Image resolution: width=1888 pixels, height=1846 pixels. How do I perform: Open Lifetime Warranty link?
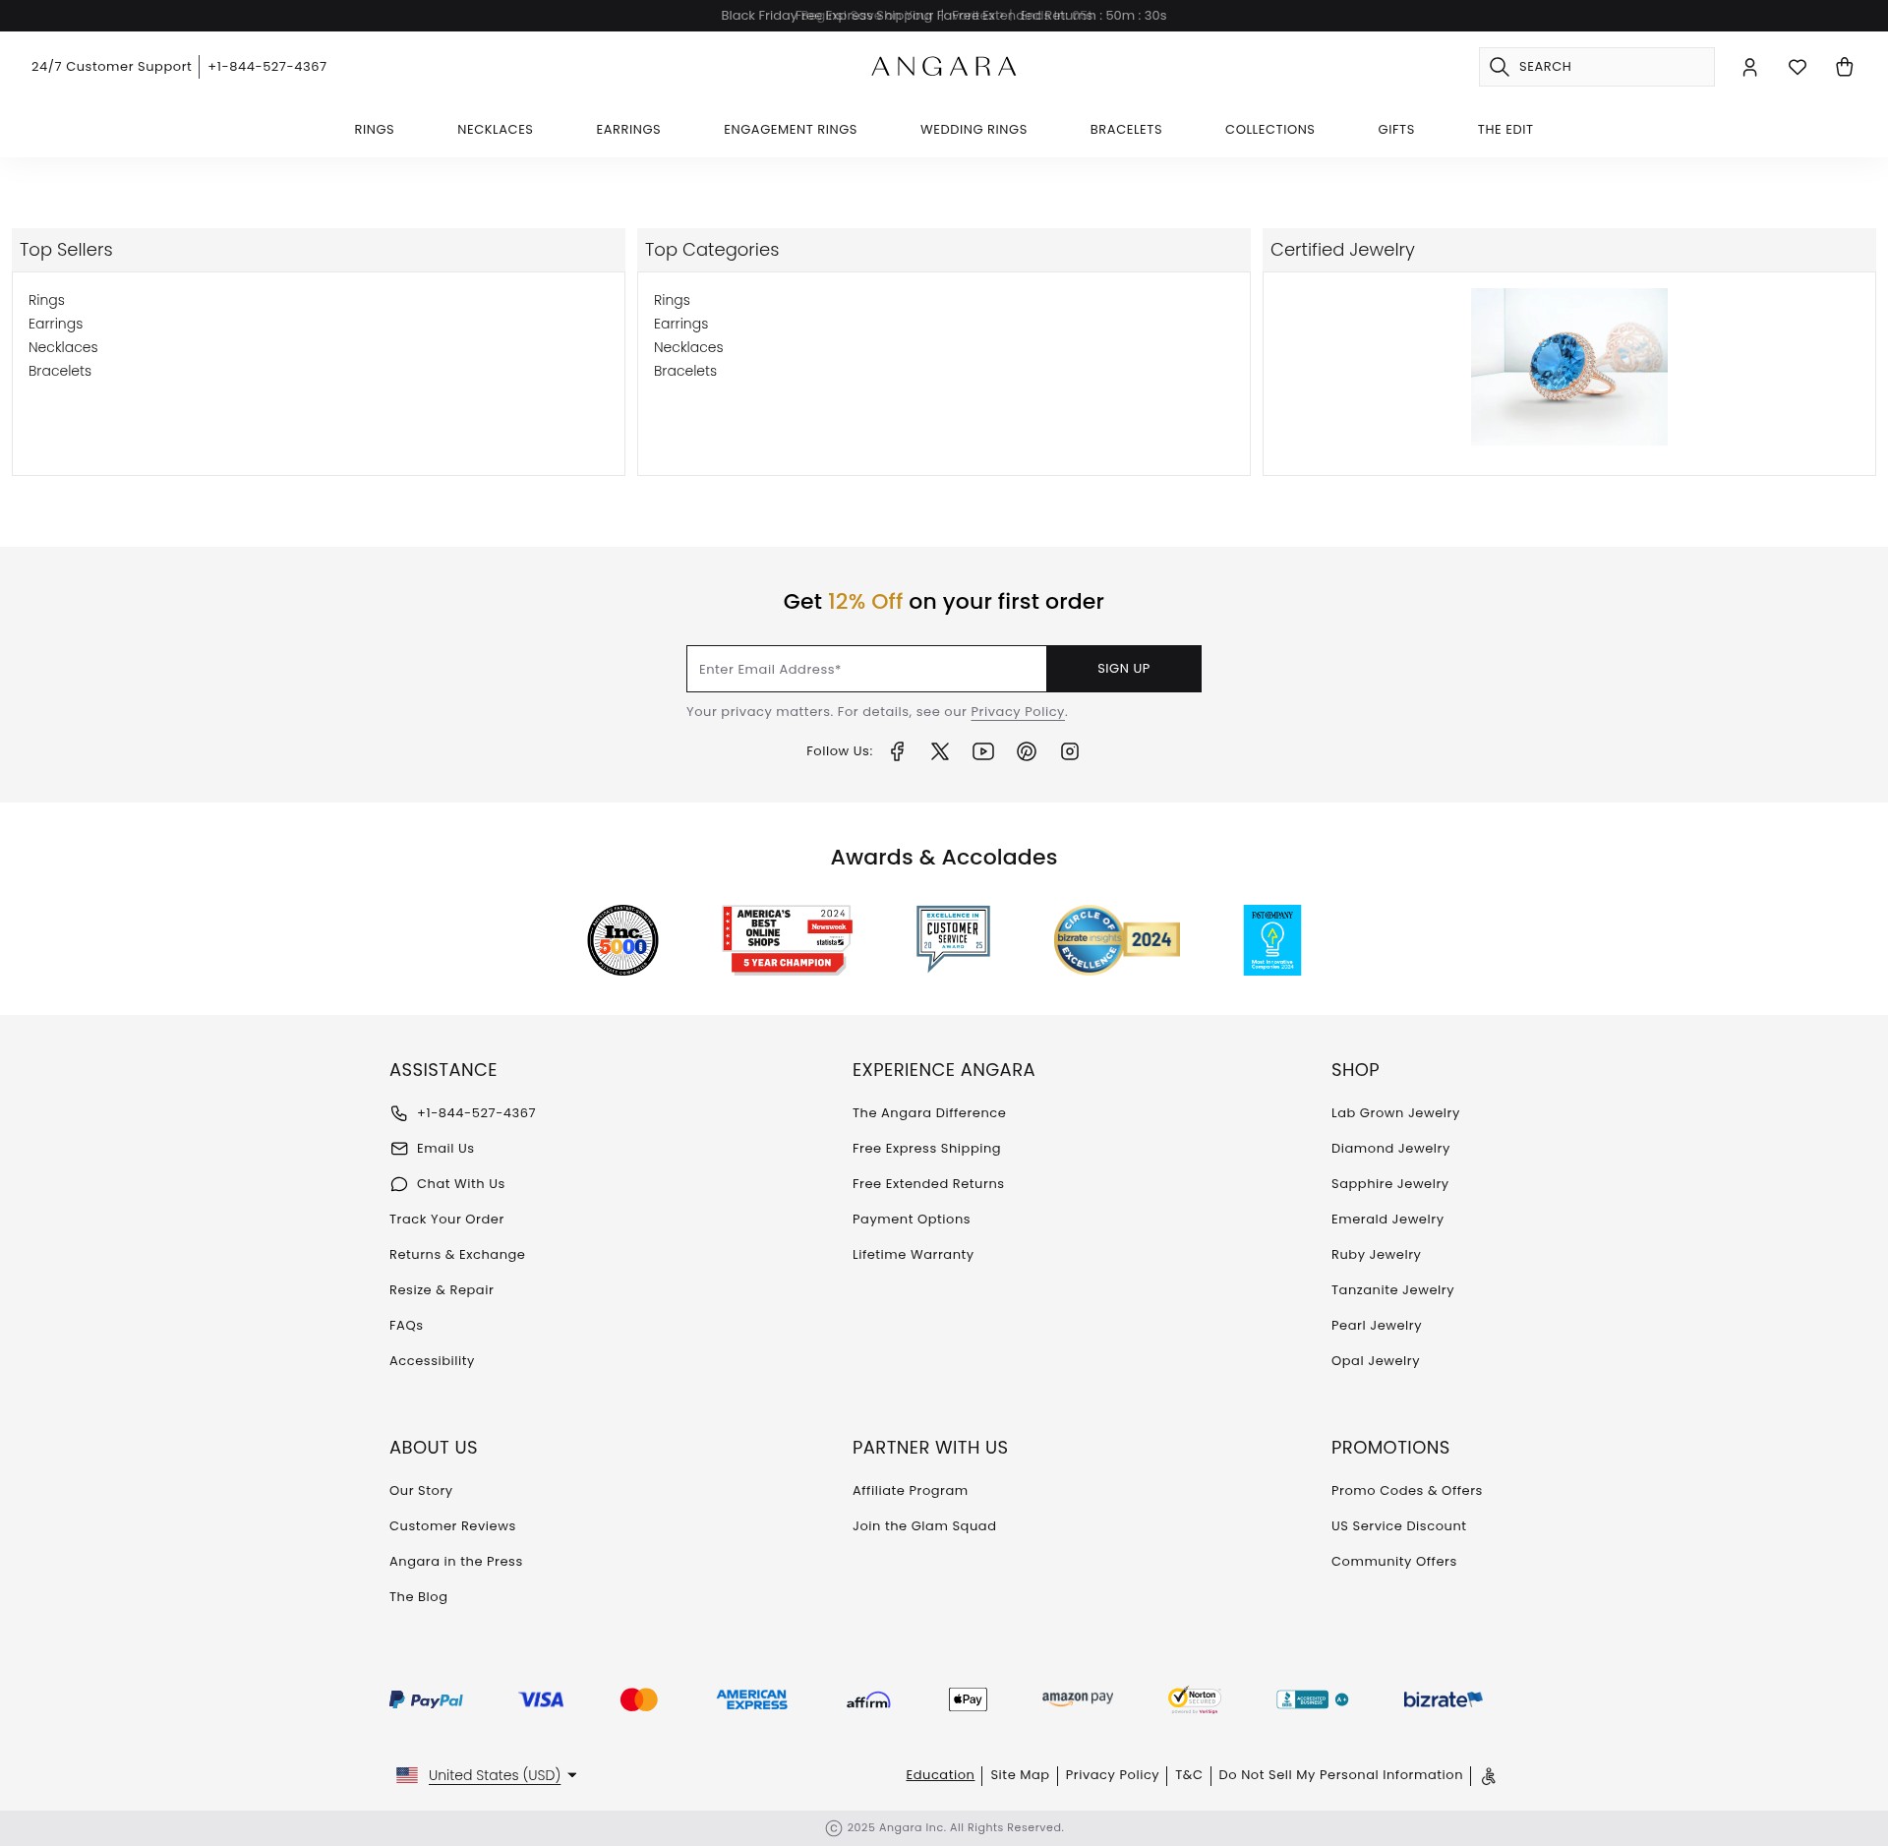tap(913, 1255)
